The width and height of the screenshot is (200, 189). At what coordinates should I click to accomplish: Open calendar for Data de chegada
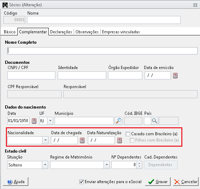[x=82, y=140]
